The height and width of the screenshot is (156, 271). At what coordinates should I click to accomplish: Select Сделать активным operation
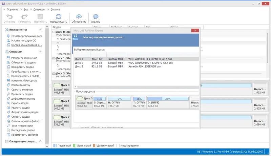pyautogui.click(x=22, y=90)
